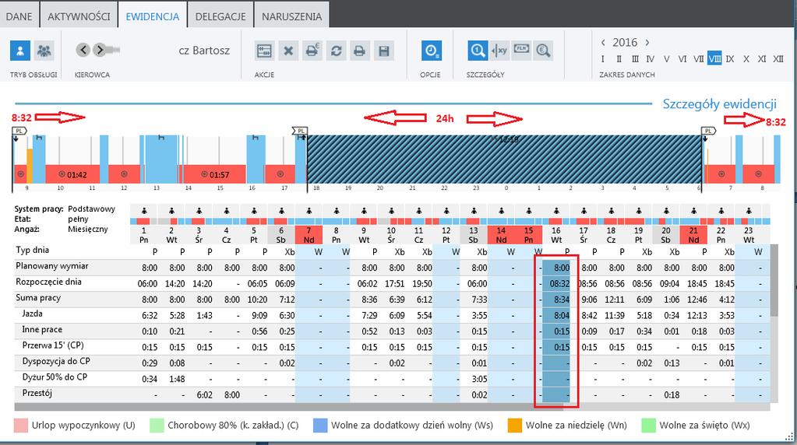Click the driver name cz Bartosz
Image resolution: width=797 pixels, height=445 pixels.
[204, 51]
